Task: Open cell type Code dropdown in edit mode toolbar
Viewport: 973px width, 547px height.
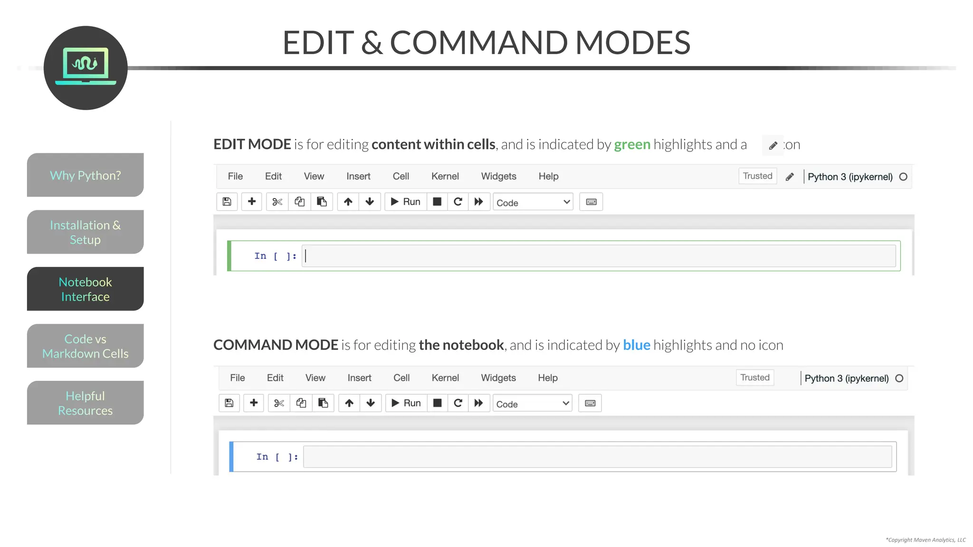Action: 533,202
